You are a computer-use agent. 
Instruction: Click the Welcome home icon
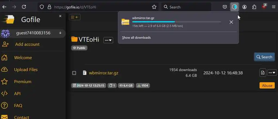coord(4,58)
